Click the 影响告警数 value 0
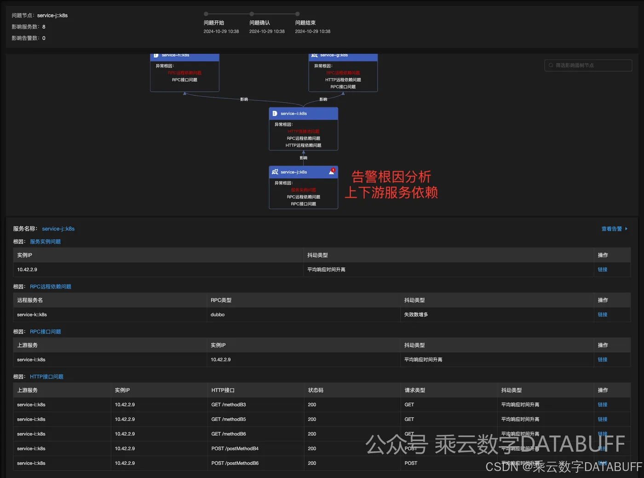The image size is (644, 478). point(44,38)
